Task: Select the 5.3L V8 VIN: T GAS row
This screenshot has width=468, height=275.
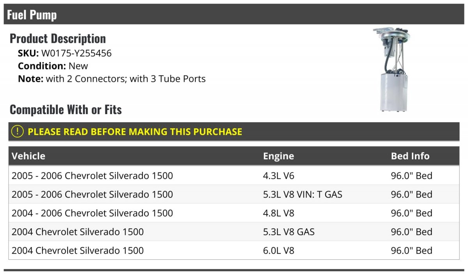Action: coord(234,194)
